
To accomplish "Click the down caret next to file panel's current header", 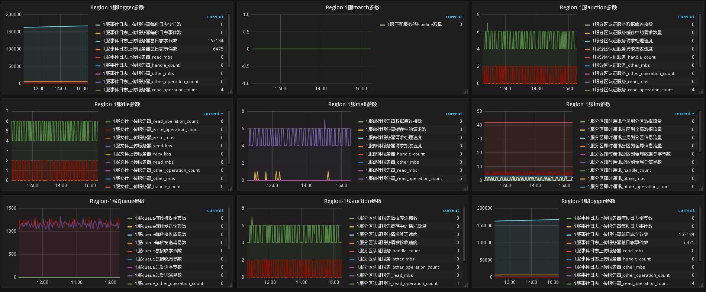I will [x=222, y=114].
